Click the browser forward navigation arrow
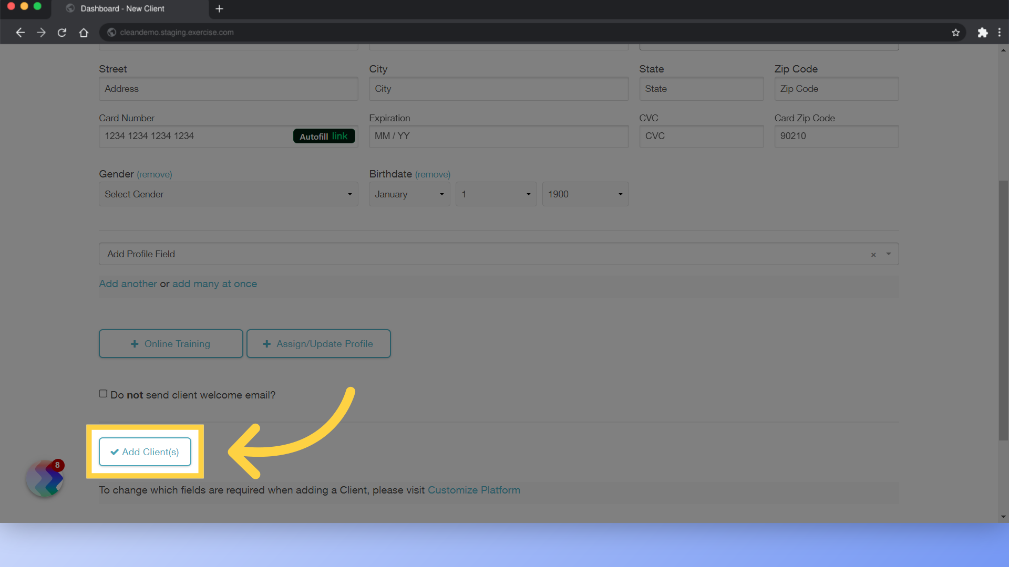This screenshot has width=1009, height=567. point(41,32)
